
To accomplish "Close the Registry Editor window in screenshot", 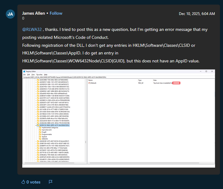I will (x=212, y=71).
